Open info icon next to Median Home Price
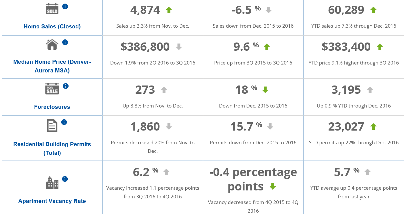 click(x=65, y=42)
